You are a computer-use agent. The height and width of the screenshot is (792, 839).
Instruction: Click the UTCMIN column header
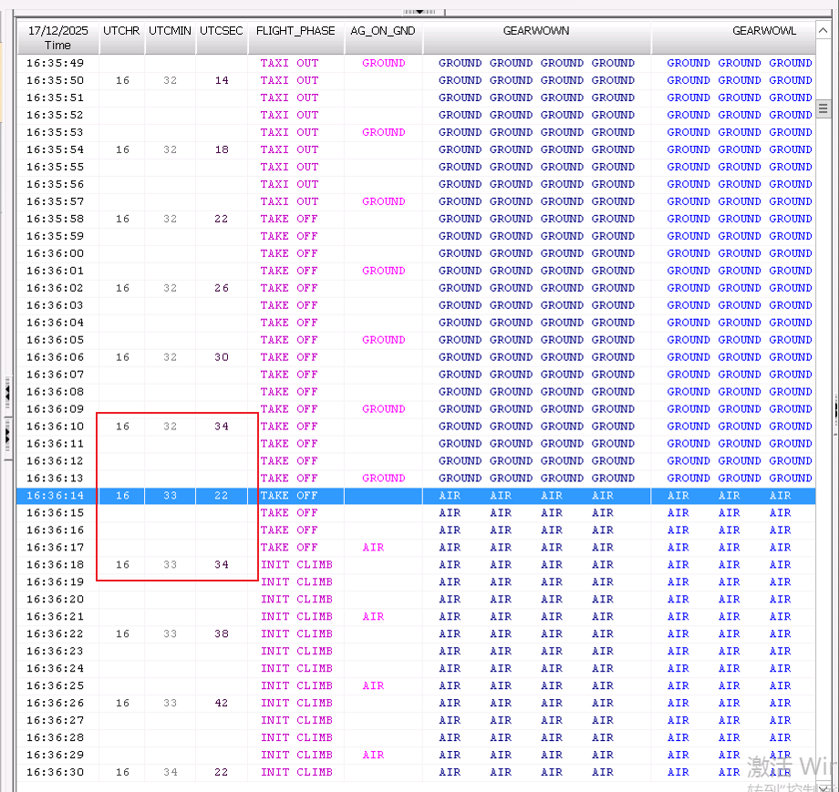coord(171,31)
